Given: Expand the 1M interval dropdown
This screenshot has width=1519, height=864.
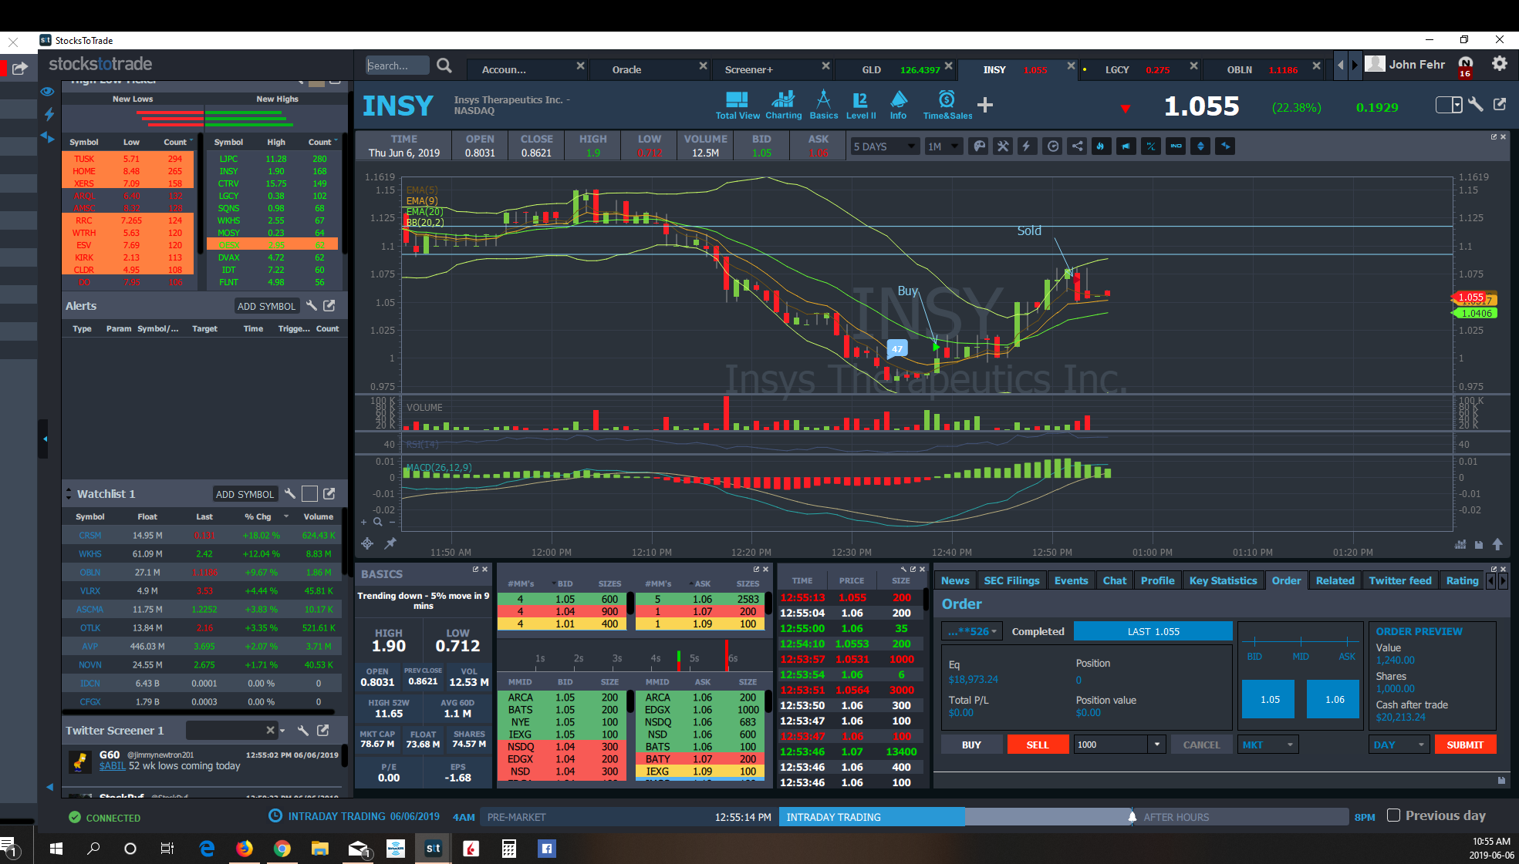Looking at the screenshot, I should point(943,146).
